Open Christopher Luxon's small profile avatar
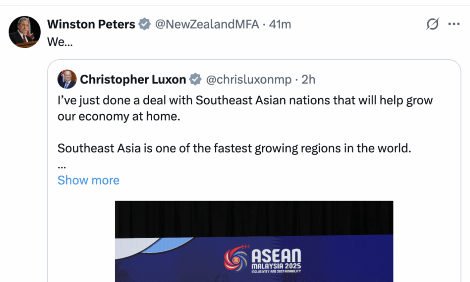The width and height of the screenshot is (470, 282). 67,80
